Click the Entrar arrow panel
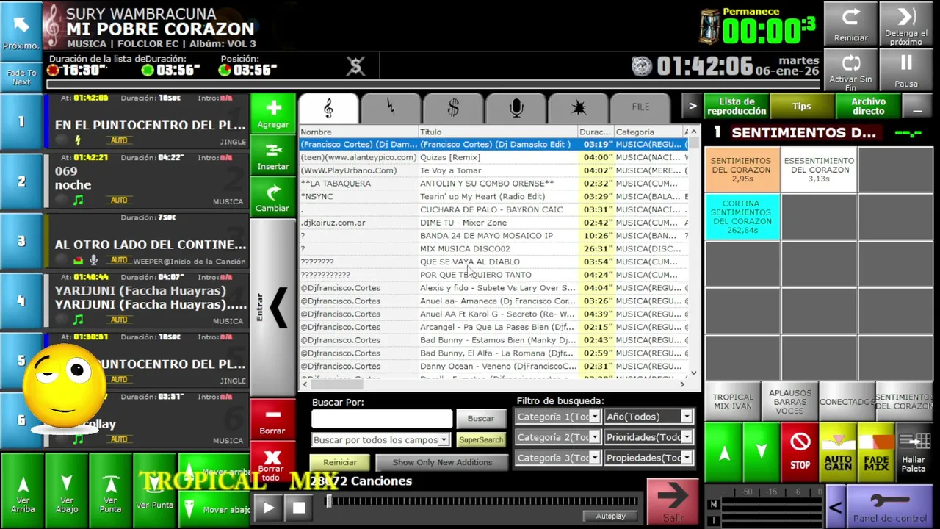Viewport: 940px width, 529px height. coord(272,307)
